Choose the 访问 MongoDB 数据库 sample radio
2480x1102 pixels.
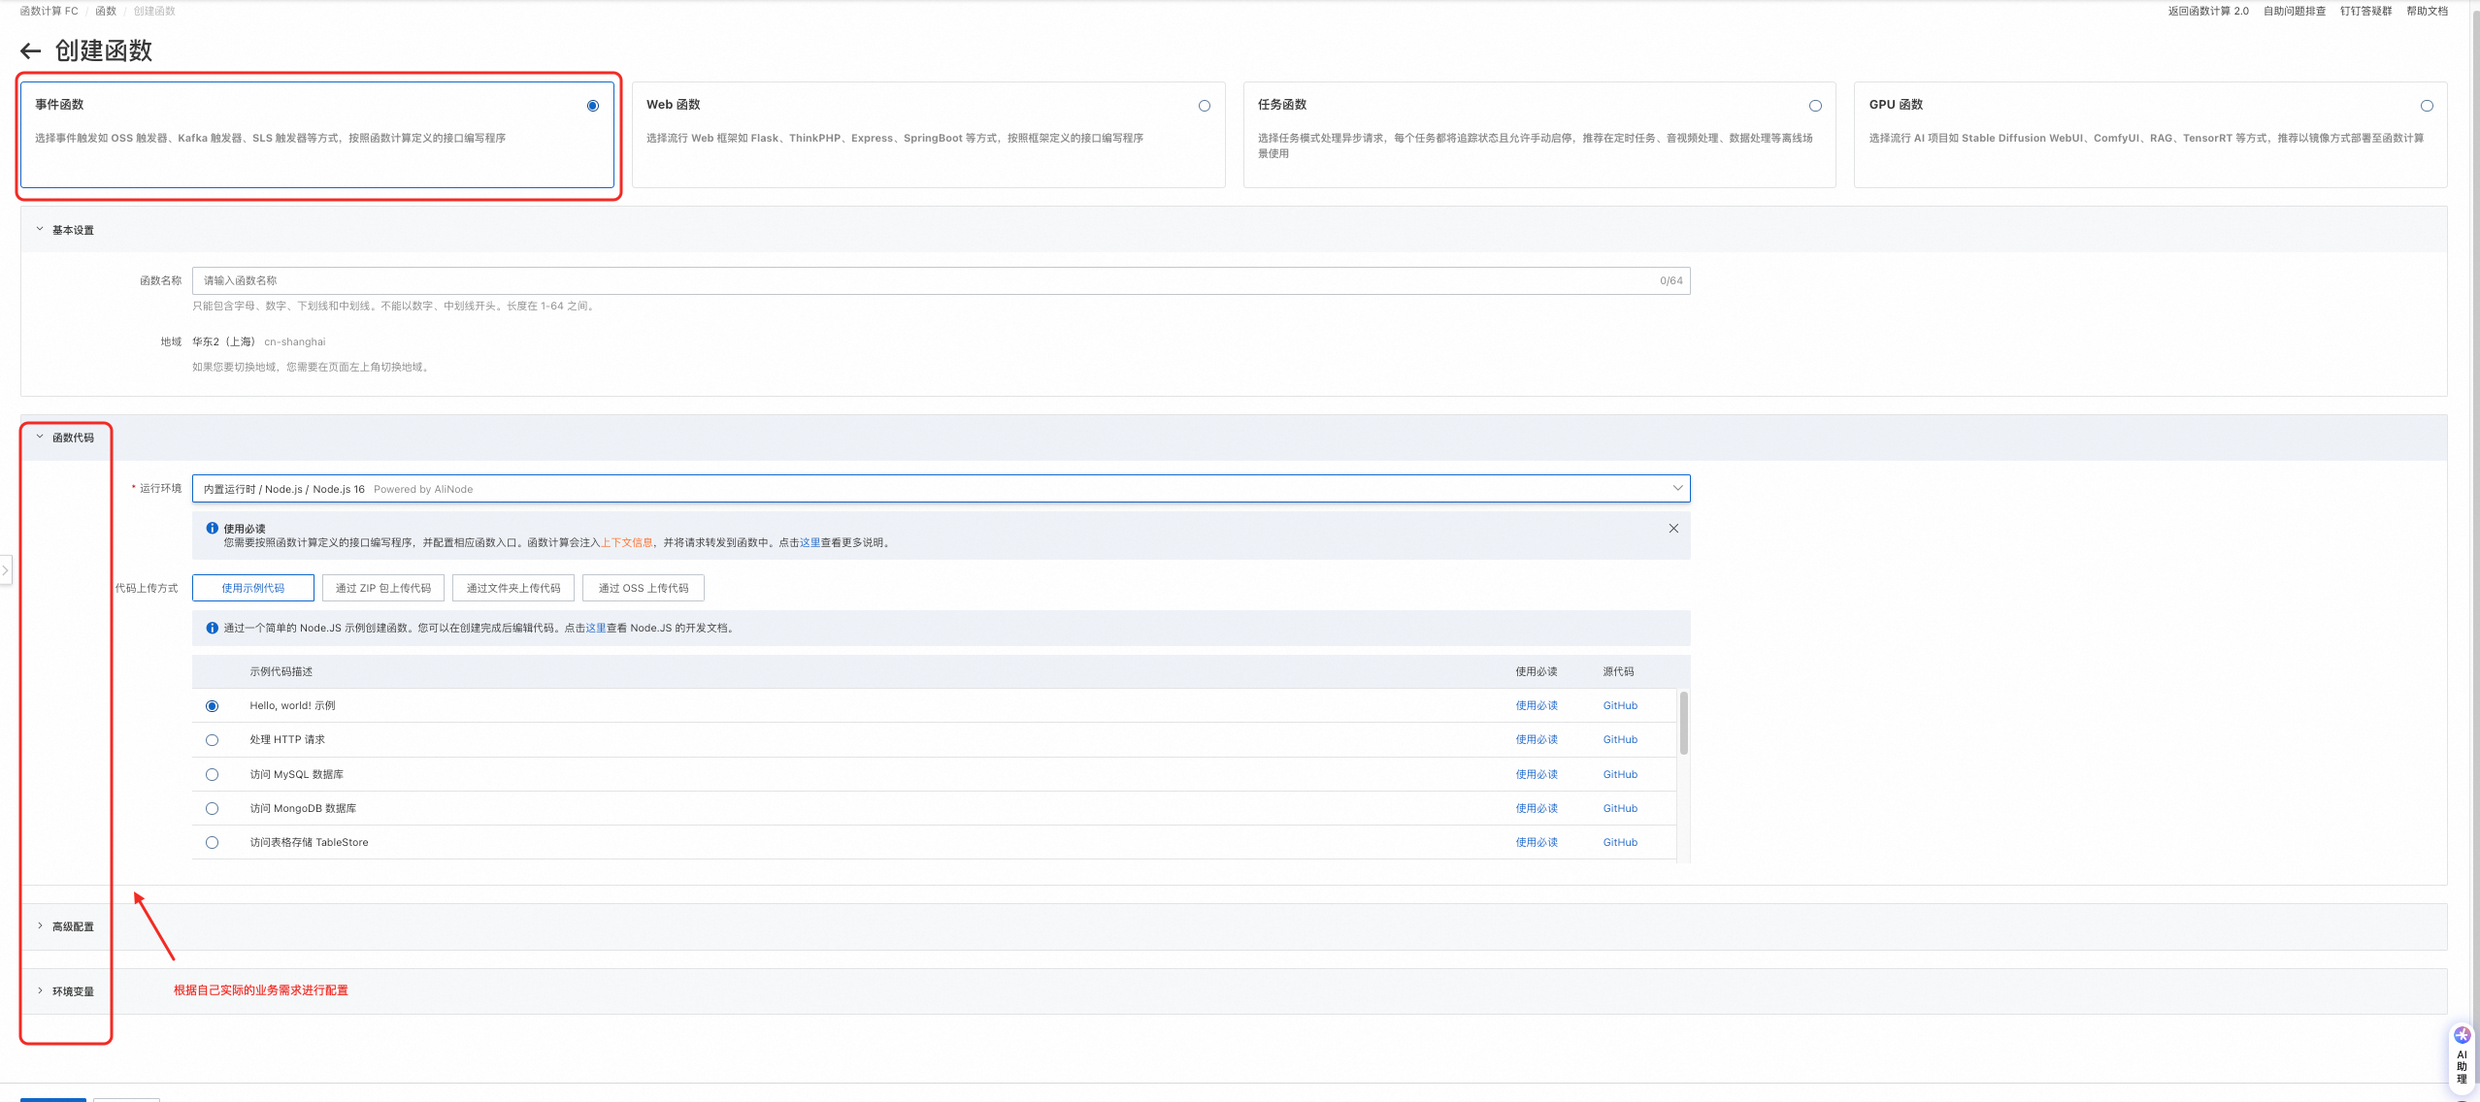pyautogui.click(x=212, y=808)
